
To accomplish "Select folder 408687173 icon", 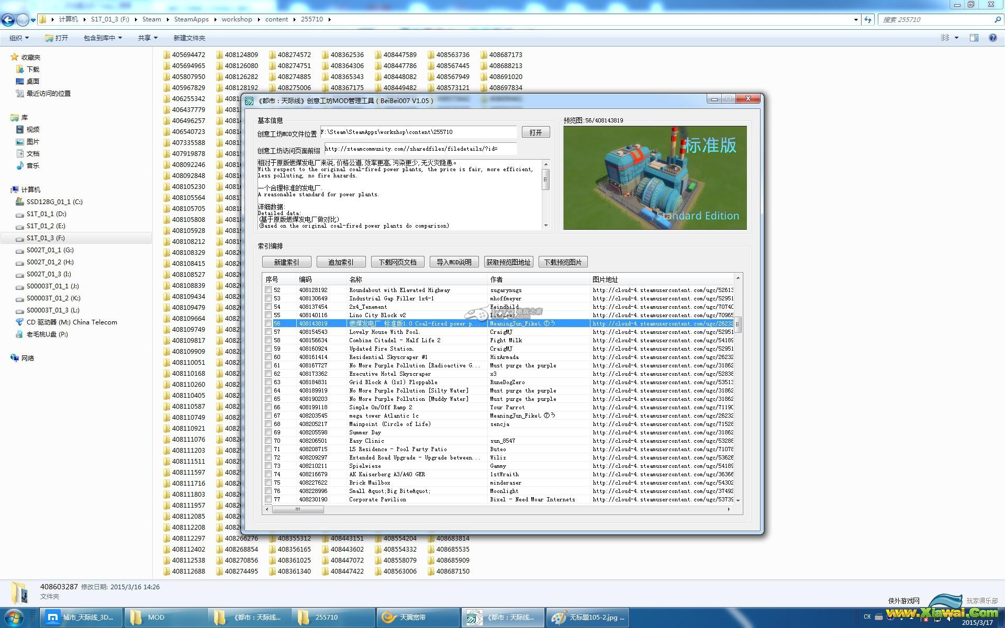I will 484,54.
